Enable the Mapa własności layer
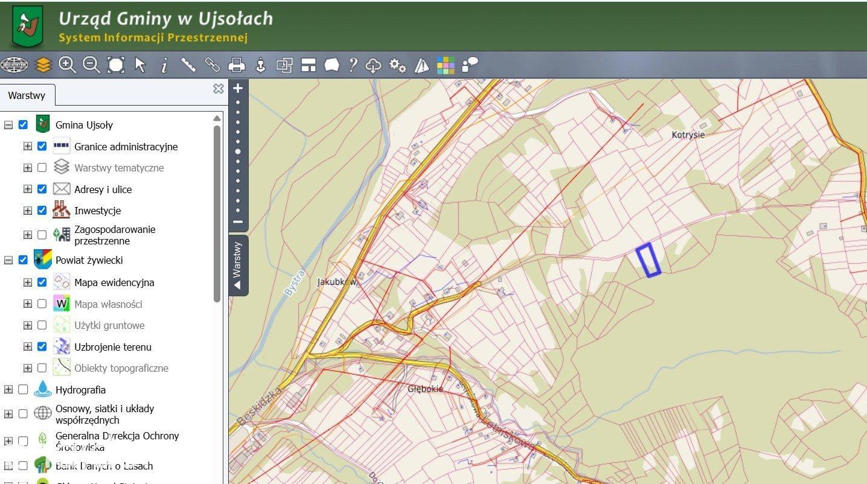Viewport: 867px width, 484px height. pyautogui.click(x=42, y=304)
